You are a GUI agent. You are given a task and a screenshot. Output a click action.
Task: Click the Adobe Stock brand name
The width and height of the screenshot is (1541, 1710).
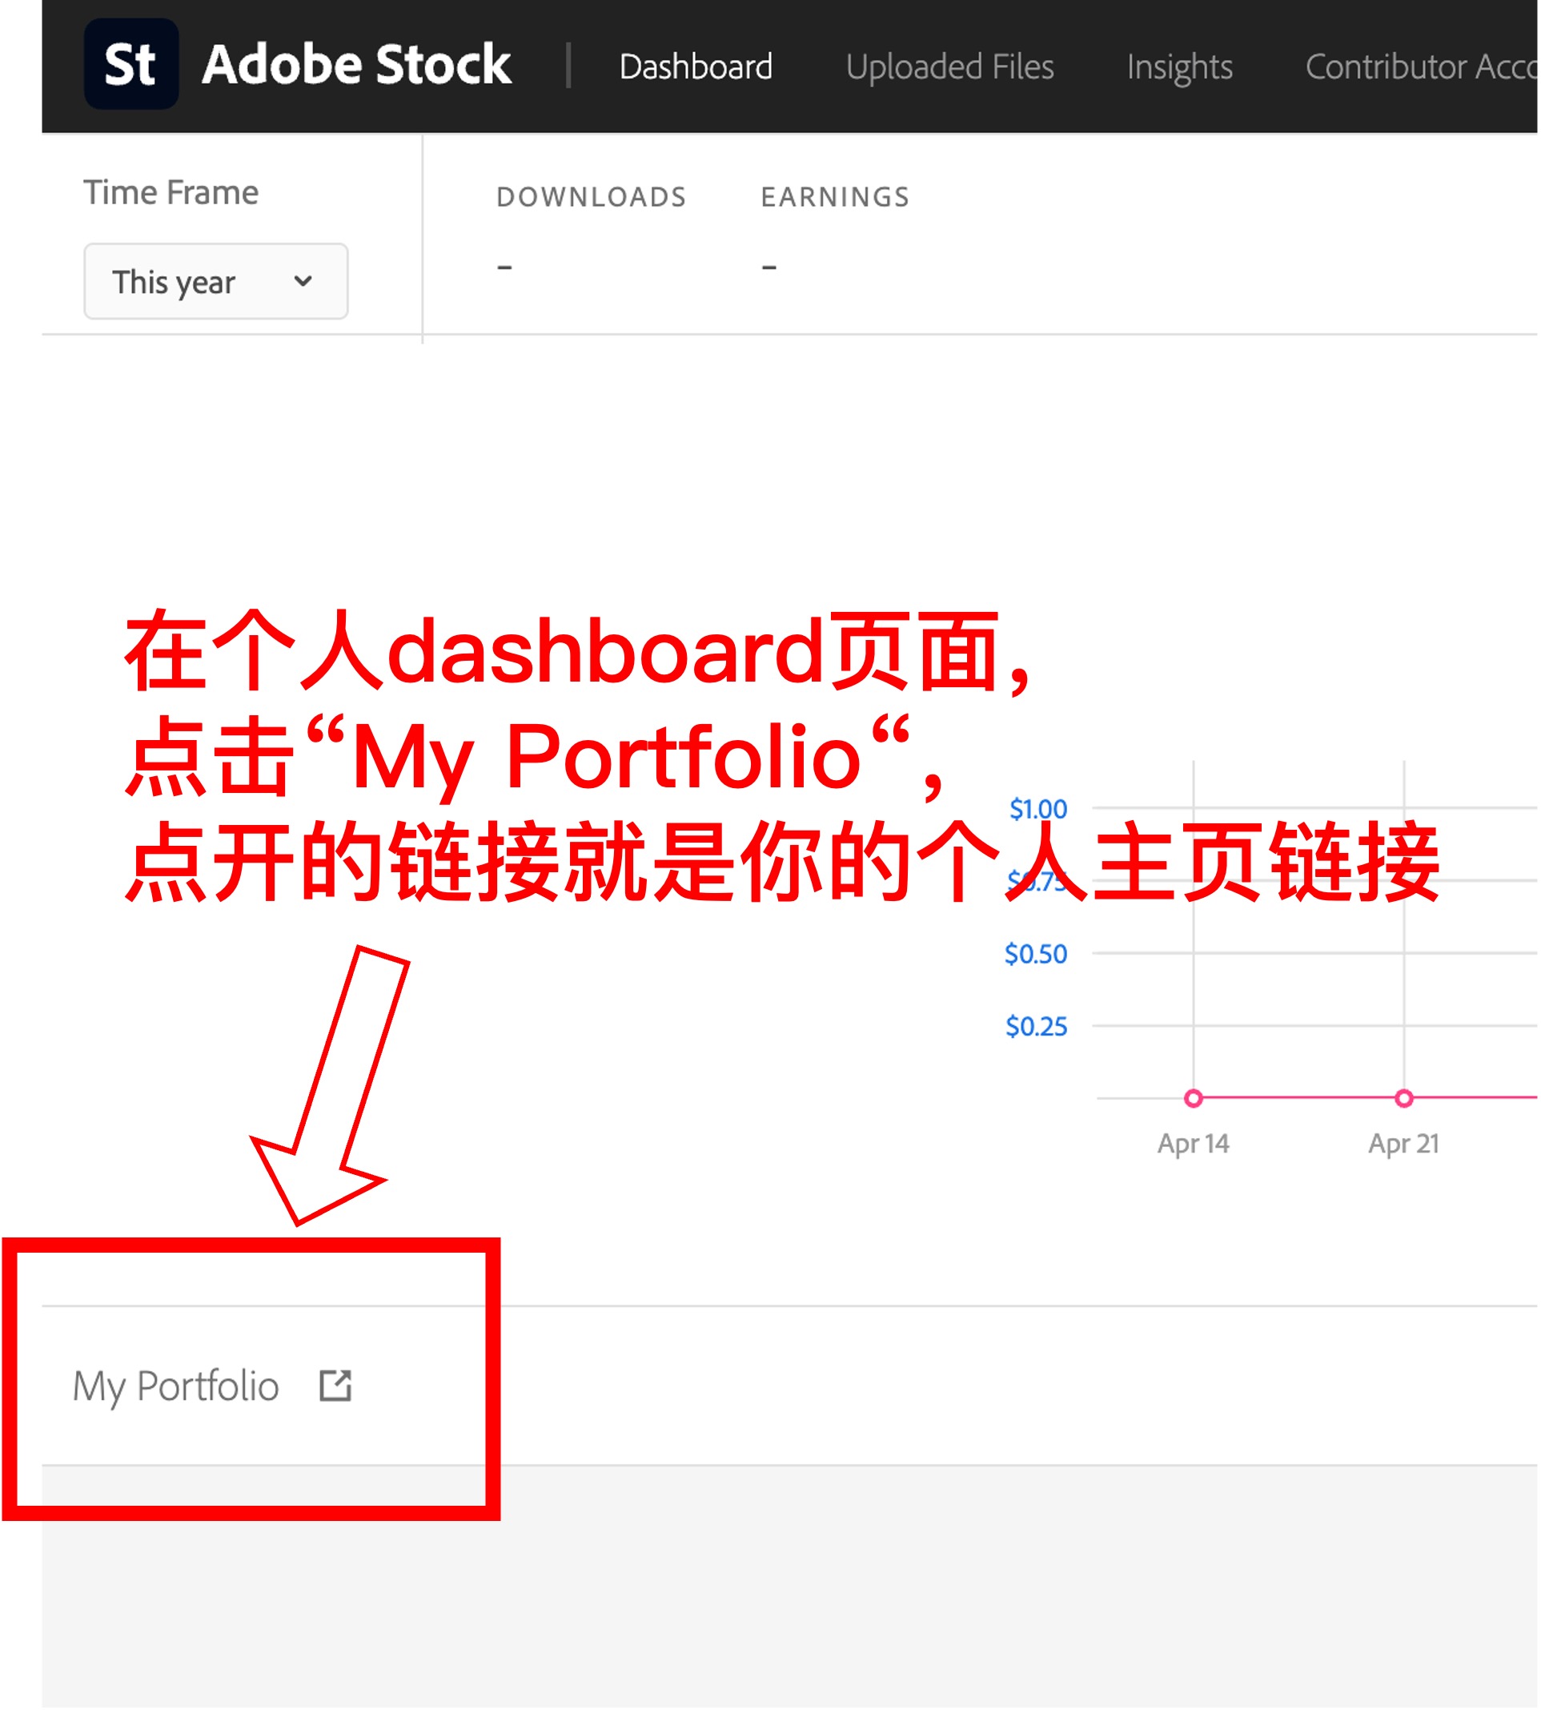(x=356, y=64)
